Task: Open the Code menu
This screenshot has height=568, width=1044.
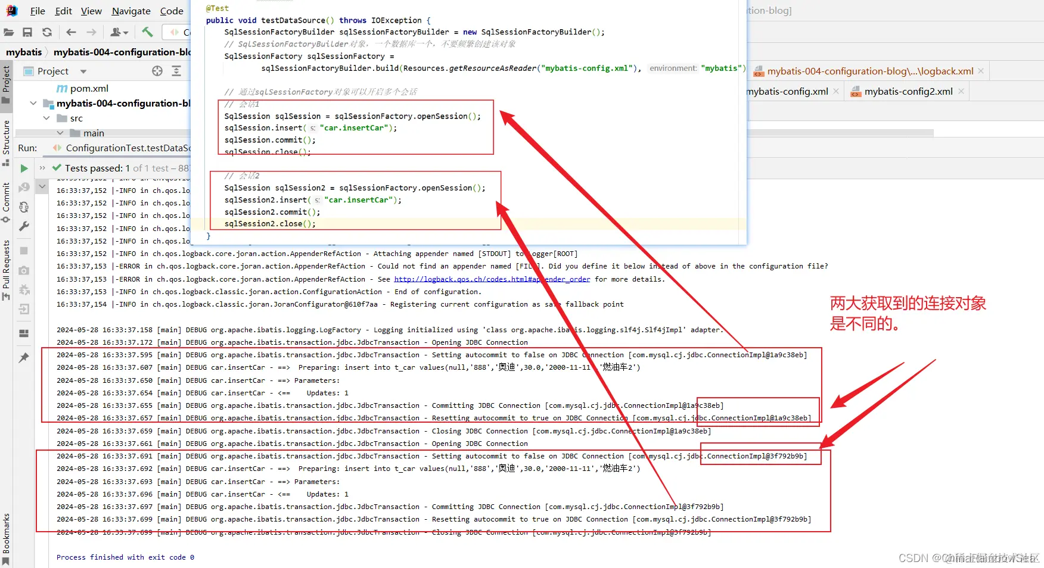Action: click(172, 11)
